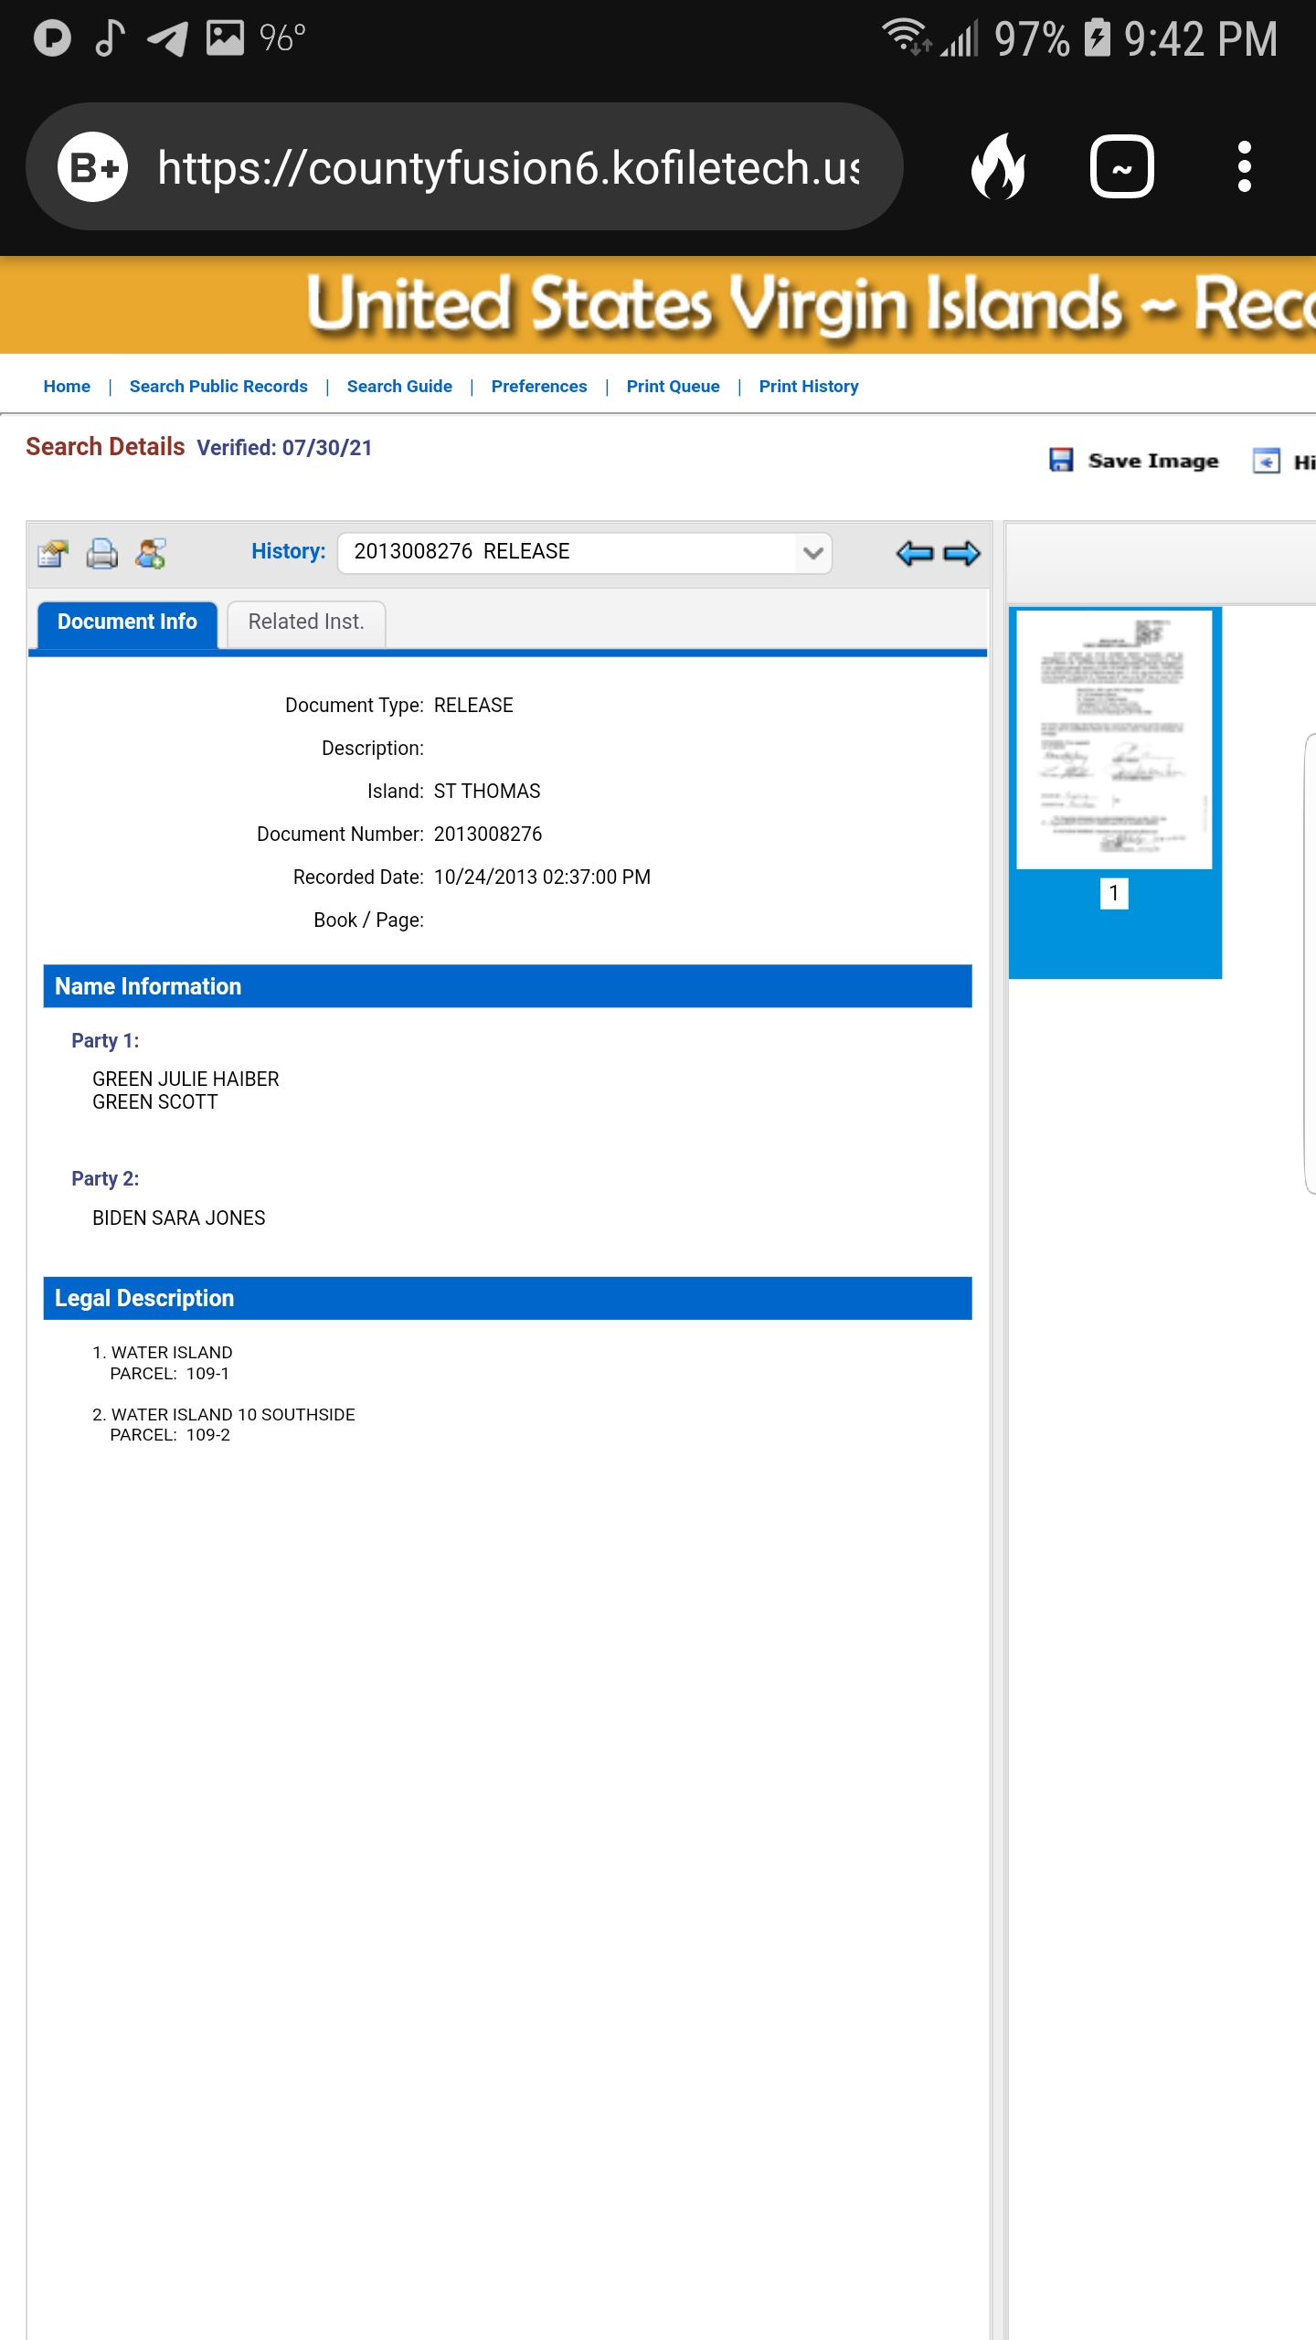Open the History dropdown showing 2013008276 RELEASE

click(x=585, y=552)
